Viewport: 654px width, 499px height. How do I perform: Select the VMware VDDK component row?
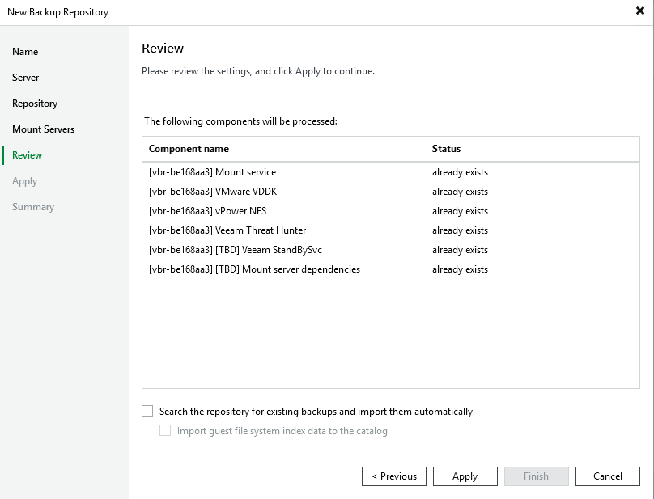tap(214, 192)
